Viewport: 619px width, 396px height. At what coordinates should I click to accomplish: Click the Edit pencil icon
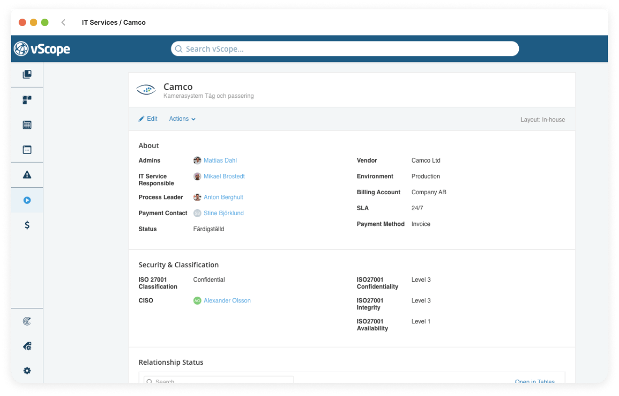[x=142, y=119]
